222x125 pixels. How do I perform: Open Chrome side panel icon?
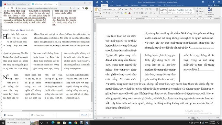tap(83, 8)
